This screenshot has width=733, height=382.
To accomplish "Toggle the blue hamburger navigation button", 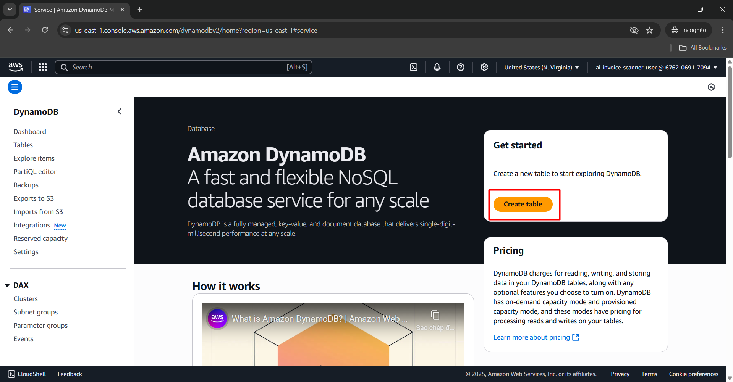I will [15, 87].
